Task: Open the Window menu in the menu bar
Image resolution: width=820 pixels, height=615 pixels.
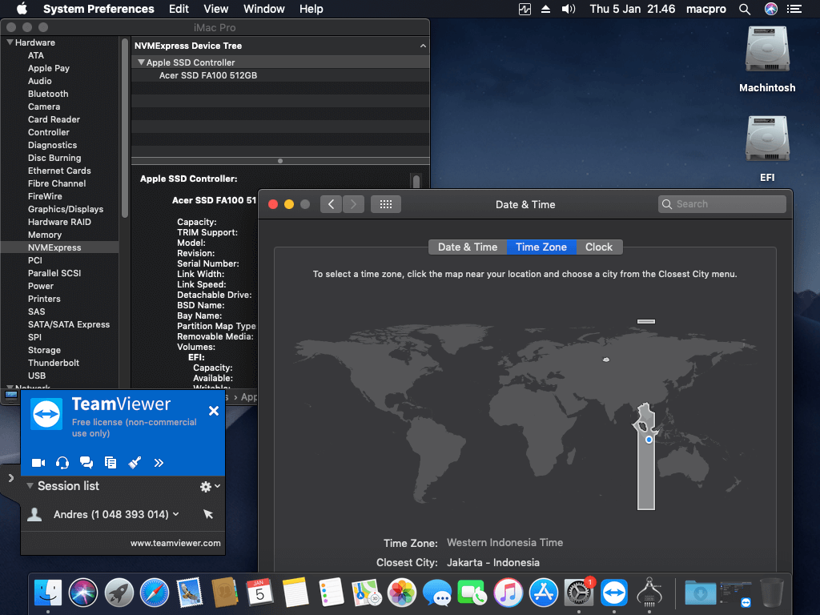Action: 263,9
